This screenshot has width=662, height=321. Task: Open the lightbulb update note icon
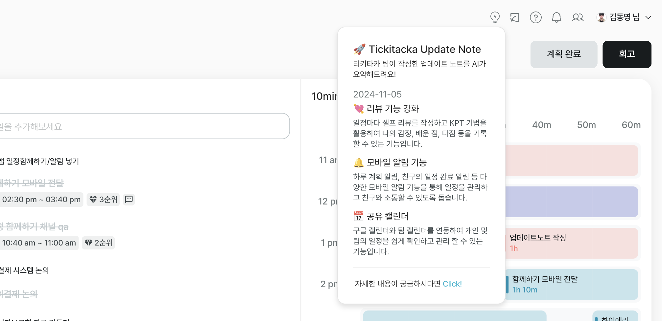click(495, 17)
